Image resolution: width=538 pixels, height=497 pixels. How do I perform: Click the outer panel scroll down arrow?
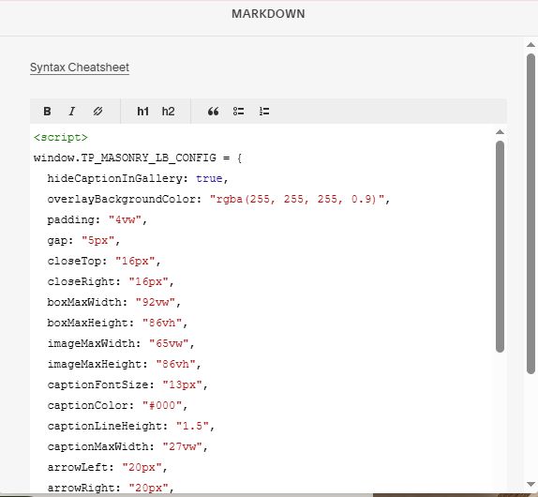[x=531, y=484]
